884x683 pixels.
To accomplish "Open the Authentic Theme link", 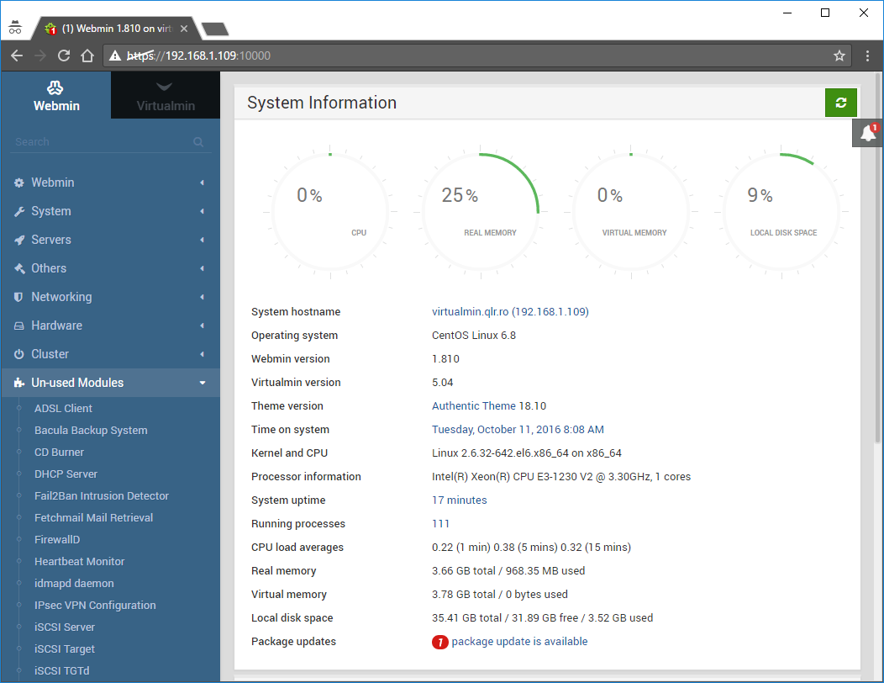I will pyautogui.click(x=474, y=406).
